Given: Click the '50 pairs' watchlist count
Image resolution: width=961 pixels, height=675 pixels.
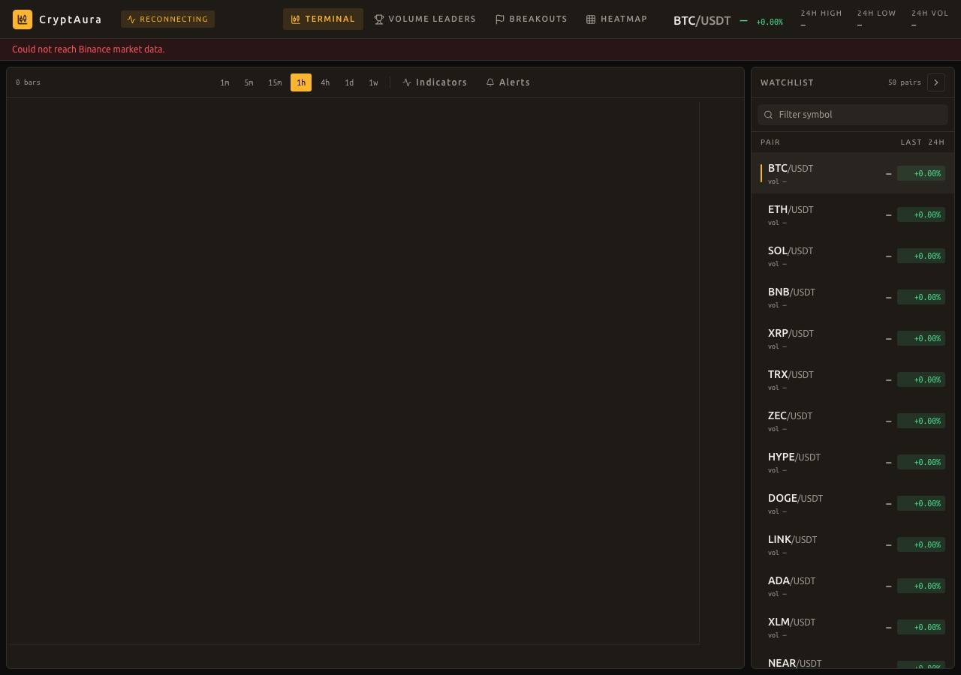Looking at the screenshot, I should [x=905, y=82].
